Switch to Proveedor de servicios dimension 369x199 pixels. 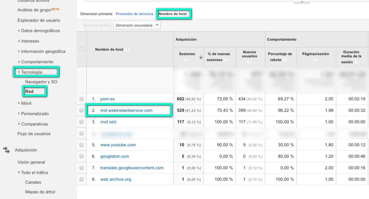pos(134,14)
